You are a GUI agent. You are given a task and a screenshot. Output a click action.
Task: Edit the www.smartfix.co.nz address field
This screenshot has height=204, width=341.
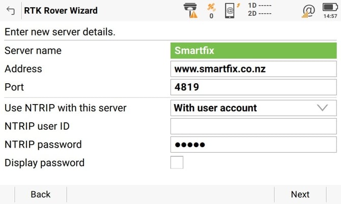(253, 69)
